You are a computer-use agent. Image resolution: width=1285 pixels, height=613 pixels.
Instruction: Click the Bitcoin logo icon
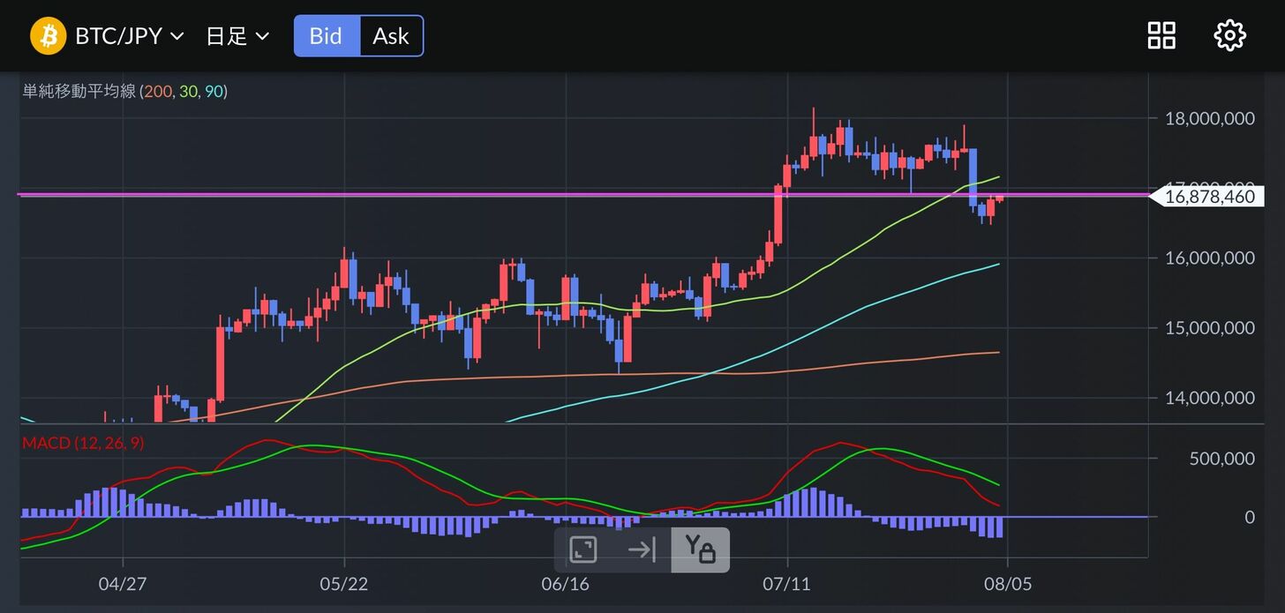click(49, 36)
